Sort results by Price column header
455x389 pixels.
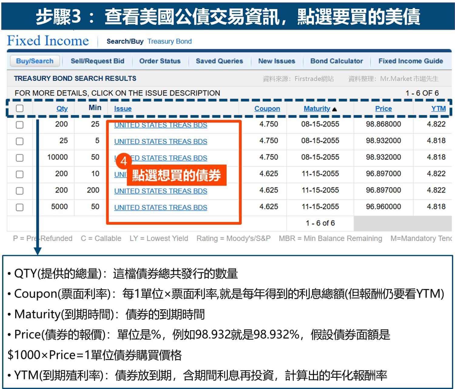pyautogui.click(x=383, y=109)
